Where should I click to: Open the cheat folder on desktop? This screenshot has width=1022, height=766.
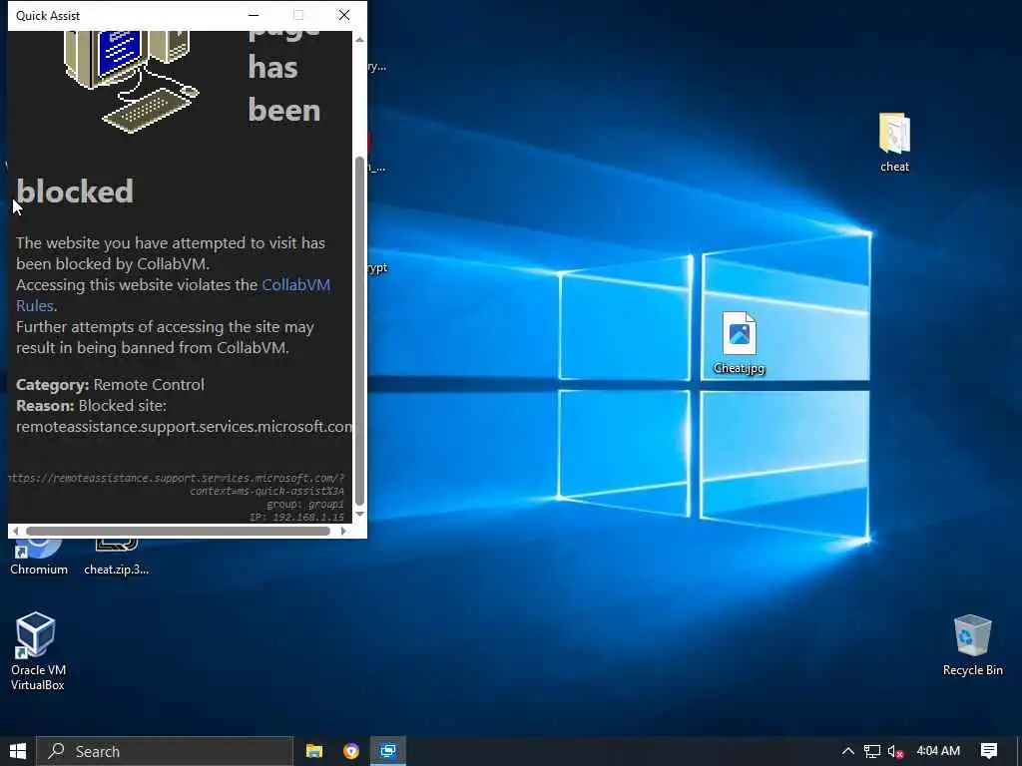pos(894,142)
